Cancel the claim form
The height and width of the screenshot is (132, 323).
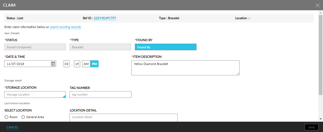13,127
